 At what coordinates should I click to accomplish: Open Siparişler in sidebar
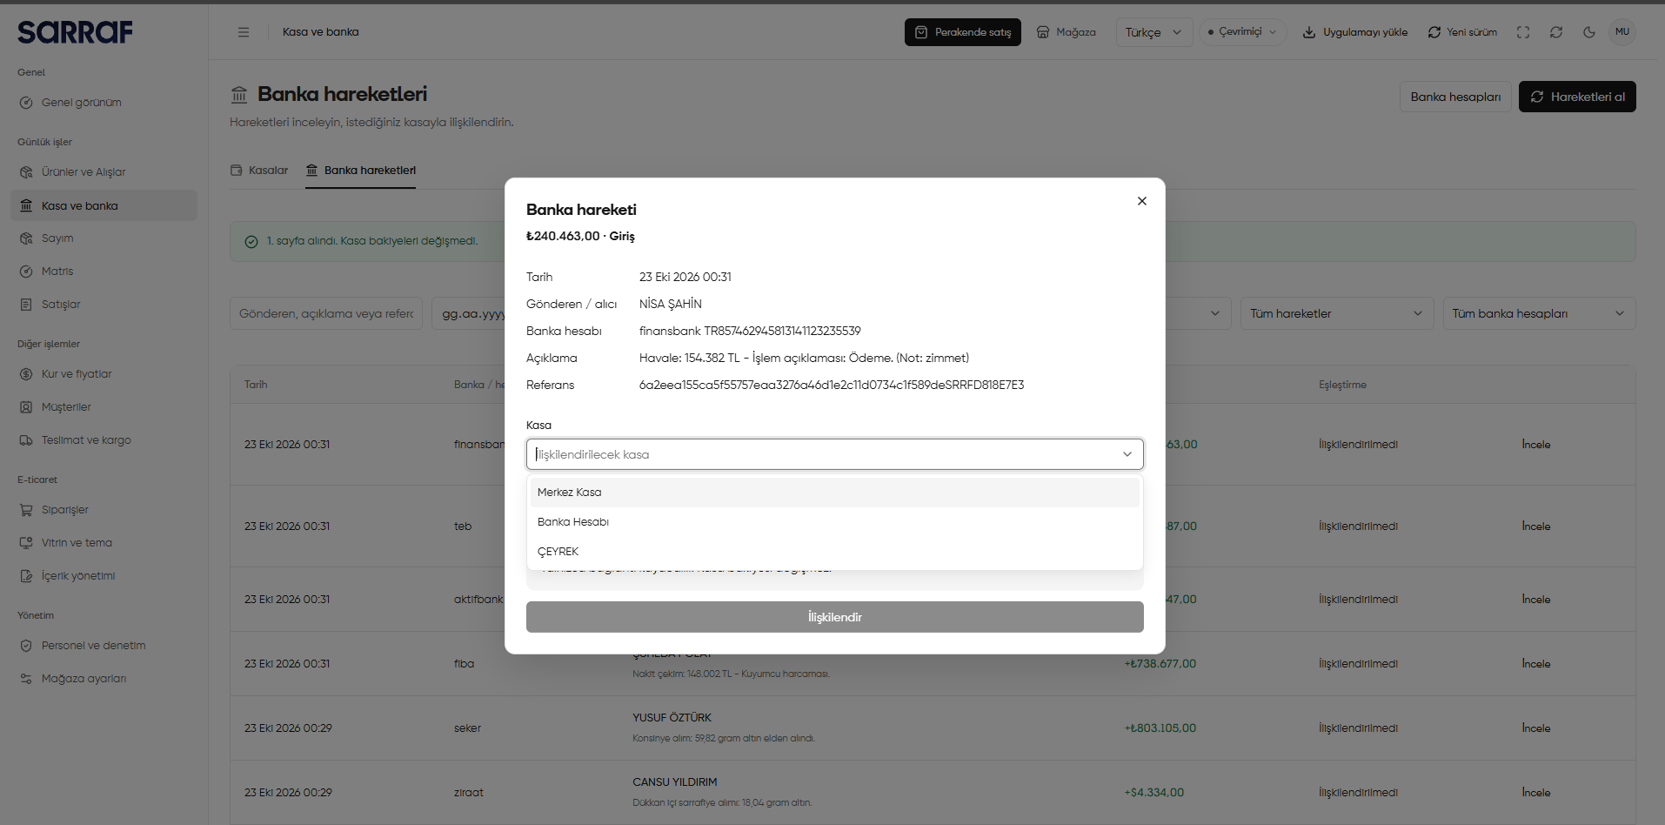click(104, 510)
